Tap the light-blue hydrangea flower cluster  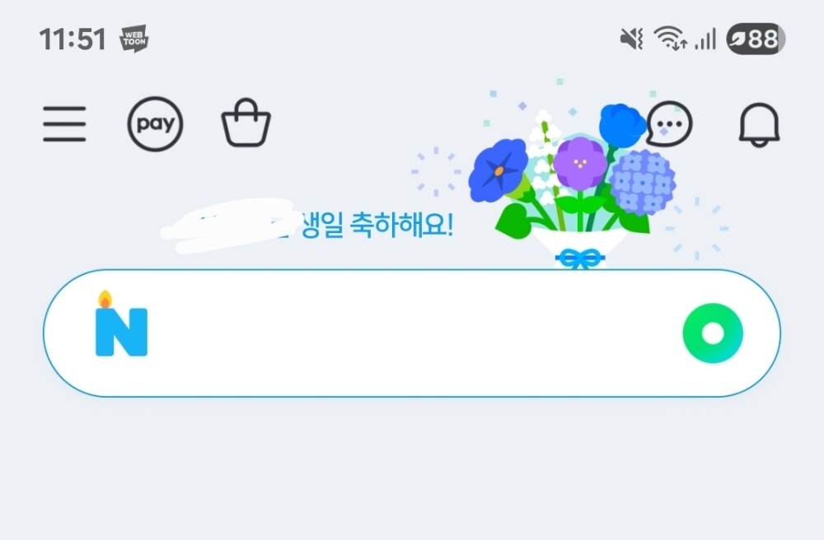(x=642, y=182)
